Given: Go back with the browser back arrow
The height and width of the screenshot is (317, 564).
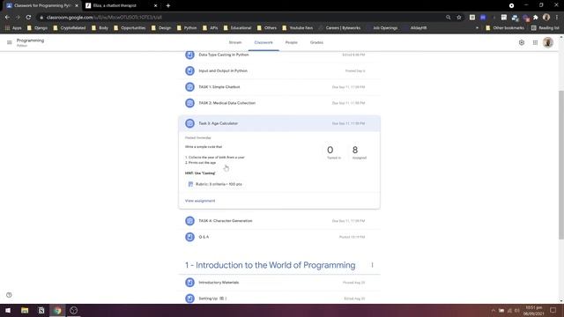Looking at the screenshot, I should tap(7, 18).
